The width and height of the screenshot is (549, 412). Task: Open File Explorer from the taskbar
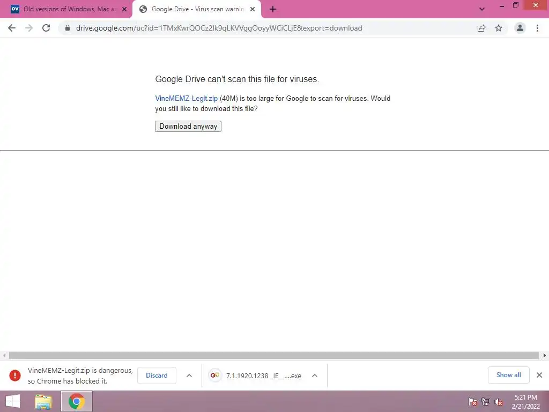[x=43, y=401]
